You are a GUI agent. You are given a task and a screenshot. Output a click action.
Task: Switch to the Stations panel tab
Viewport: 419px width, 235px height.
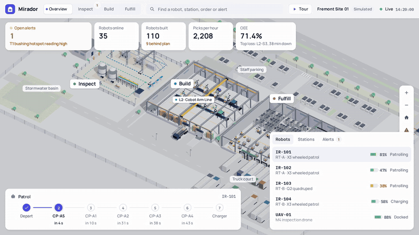coord(306,139)
